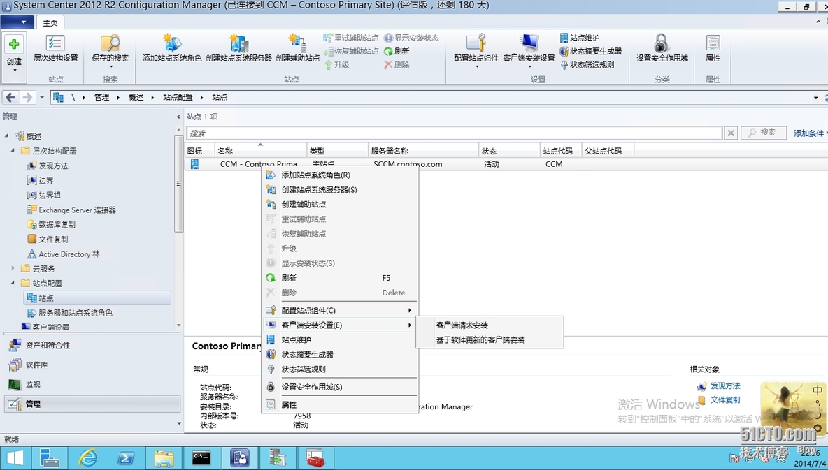Open 发现方法 related object link
828x470 pixels.
point(725,386)
